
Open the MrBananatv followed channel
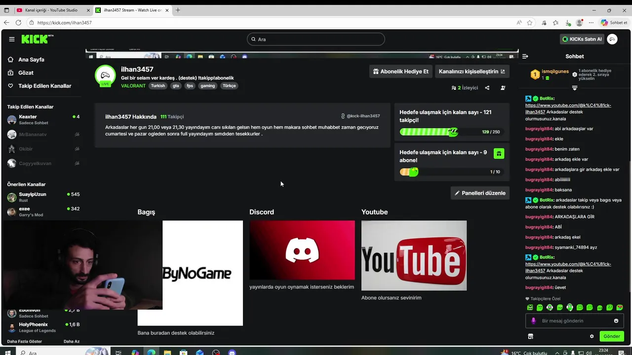[43, 134]
